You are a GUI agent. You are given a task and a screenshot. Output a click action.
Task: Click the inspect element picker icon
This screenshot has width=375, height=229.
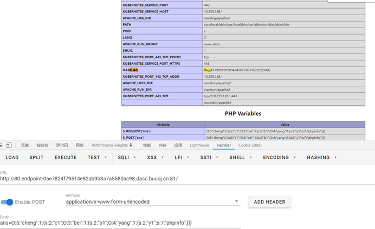pyautogui.click(x=2, y=145)
